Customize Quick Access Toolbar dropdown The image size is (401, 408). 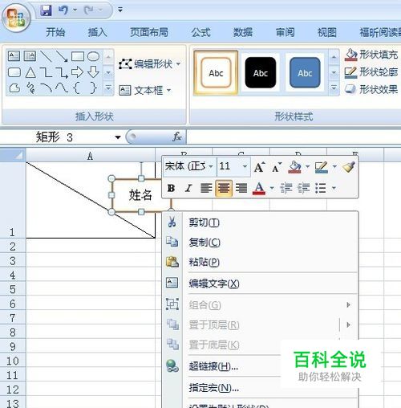(x=120, y=10)
